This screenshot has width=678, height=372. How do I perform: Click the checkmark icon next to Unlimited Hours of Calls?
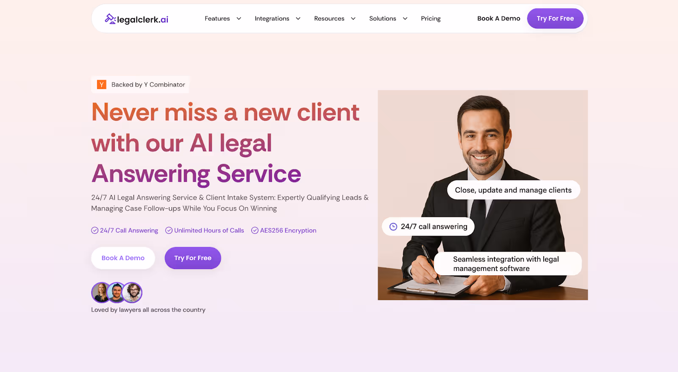(169, 230)
